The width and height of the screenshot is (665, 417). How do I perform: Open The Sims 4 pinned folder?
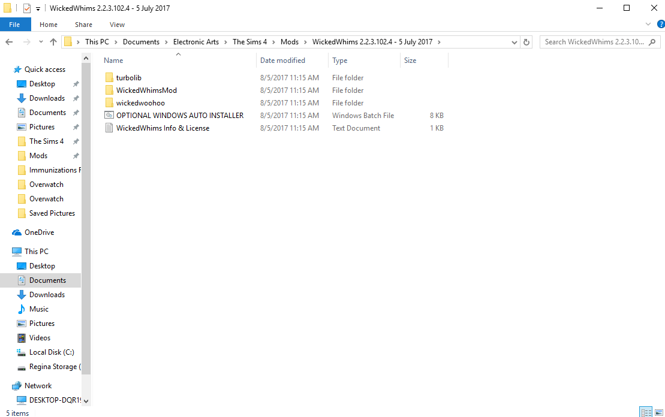[x=46, y=141]
